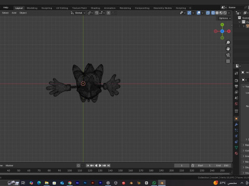Open the Render properties tab
249x186 pixels.
[236, 81]
